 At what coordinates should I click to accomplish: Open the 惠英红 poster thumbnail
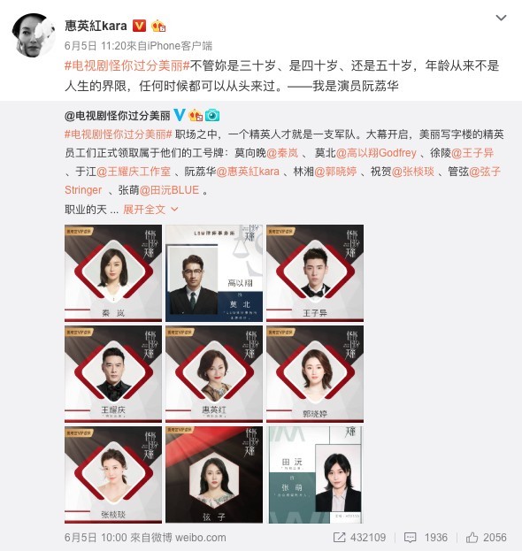coord(214,374)
